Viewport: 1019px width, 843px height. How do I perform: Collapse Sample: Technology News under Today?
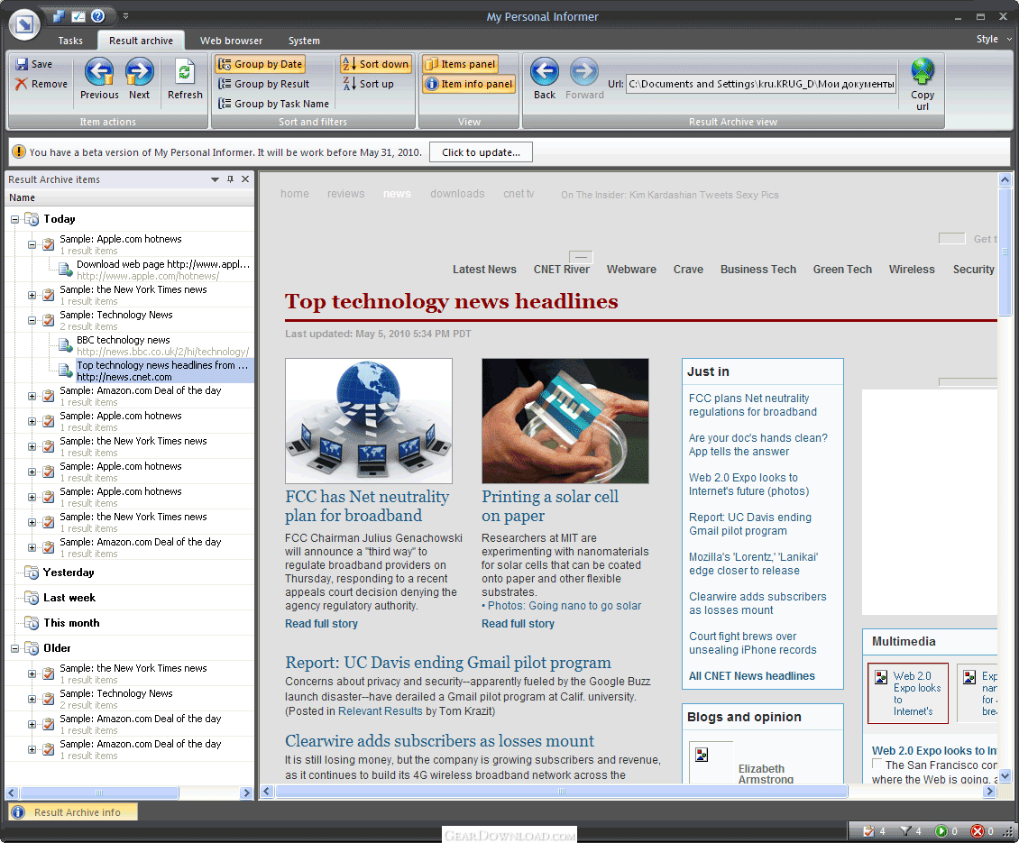click(x=32, y=320)
